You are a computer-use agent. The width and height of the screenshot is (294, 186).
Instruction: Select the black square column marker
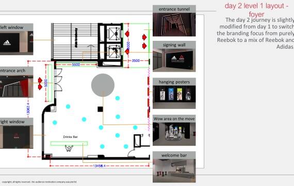click(100, 109)
